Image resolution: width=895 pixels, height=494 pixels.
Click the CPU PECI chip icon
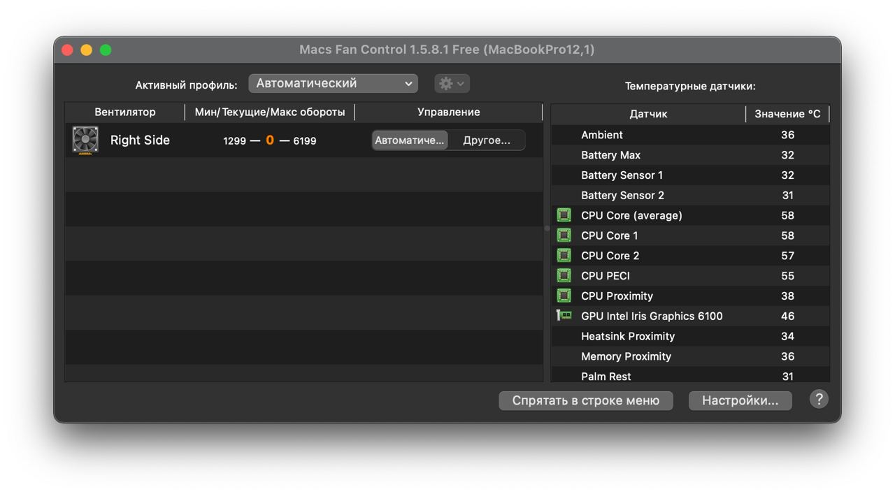tap(564, 276)
